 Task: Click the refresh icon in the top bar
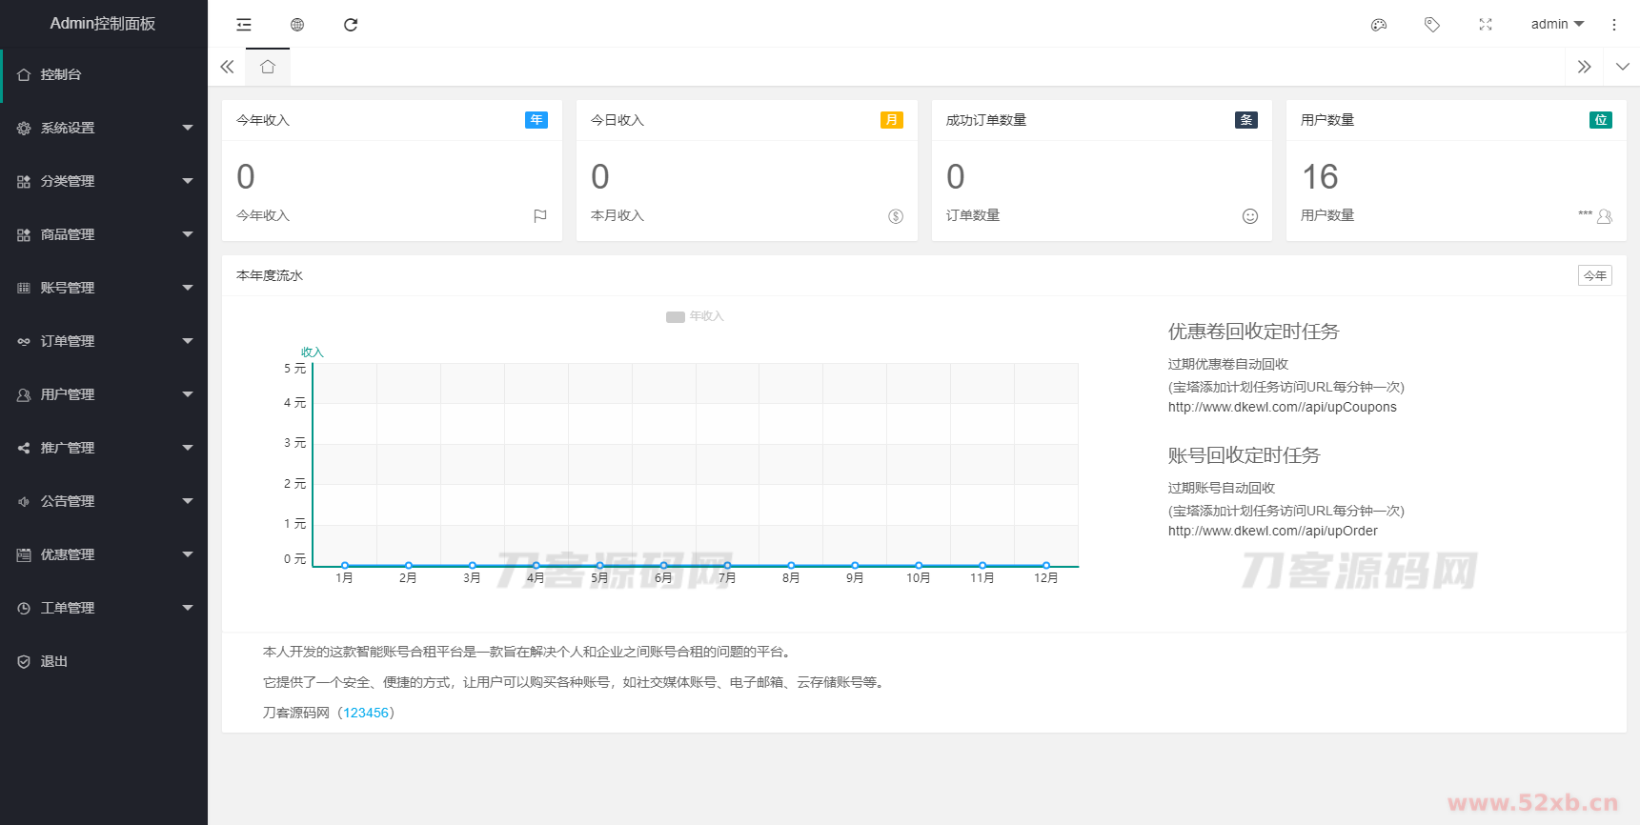(351, 25)
